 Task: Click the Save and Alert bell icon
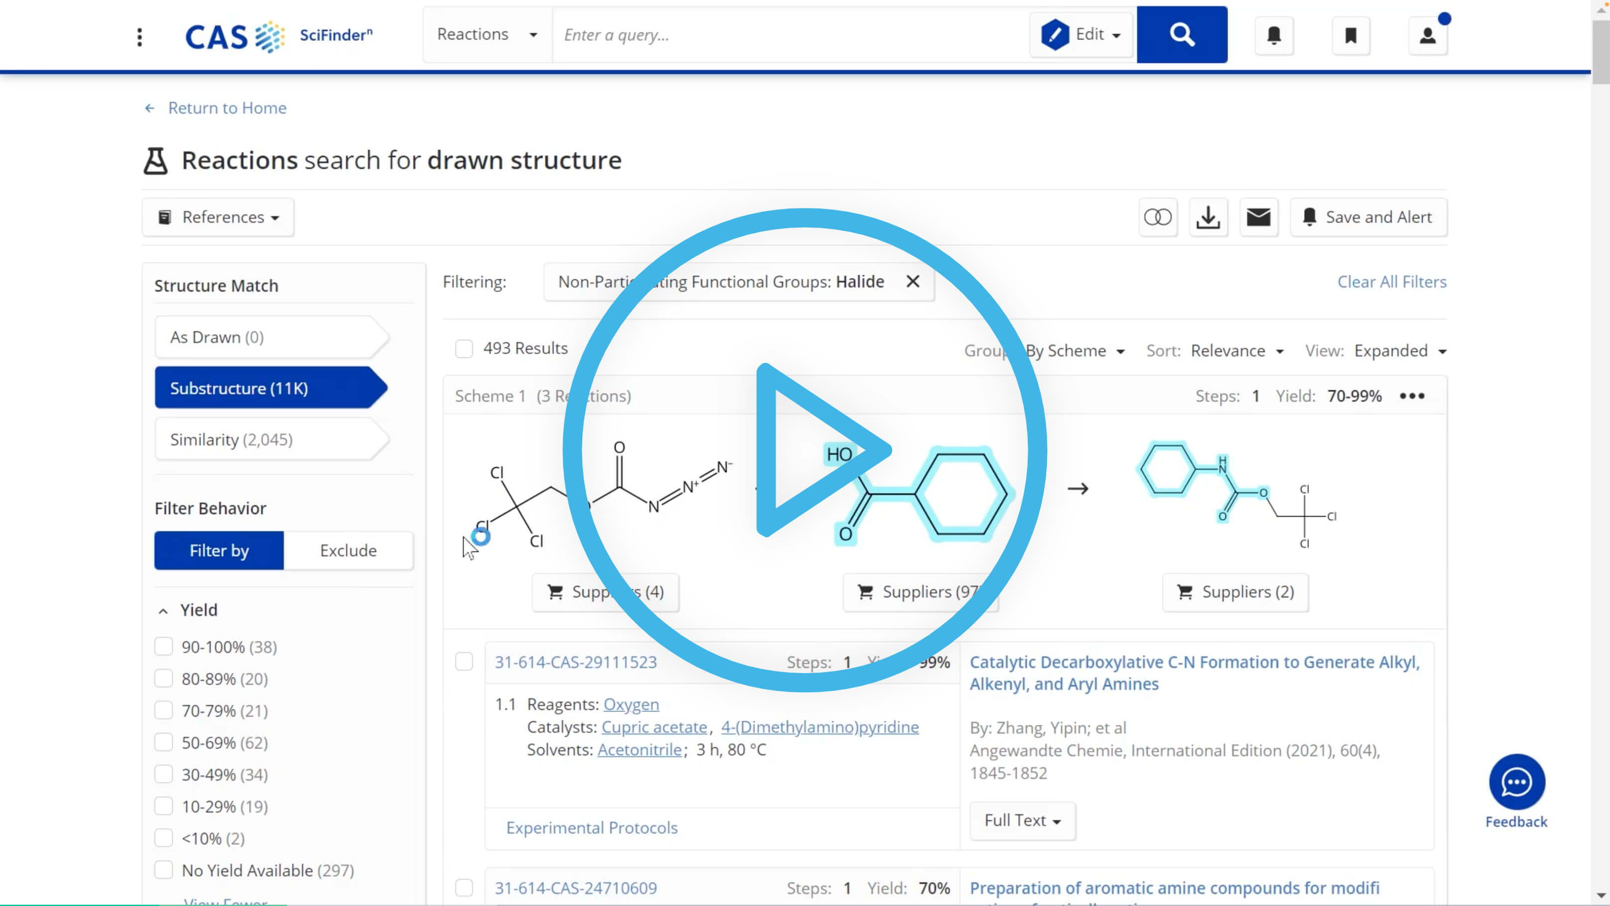(1309, 217)
